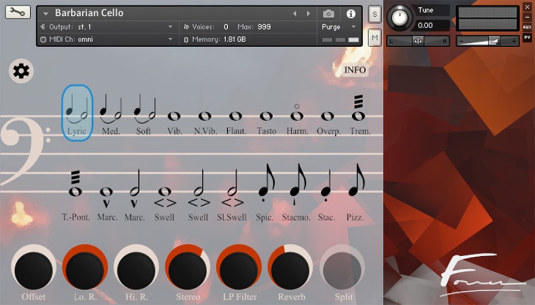The width and height of the screenshot is (535, 305).
Task: Toggle the PV button
Action: pyautogui.click(x=527, y=37)
